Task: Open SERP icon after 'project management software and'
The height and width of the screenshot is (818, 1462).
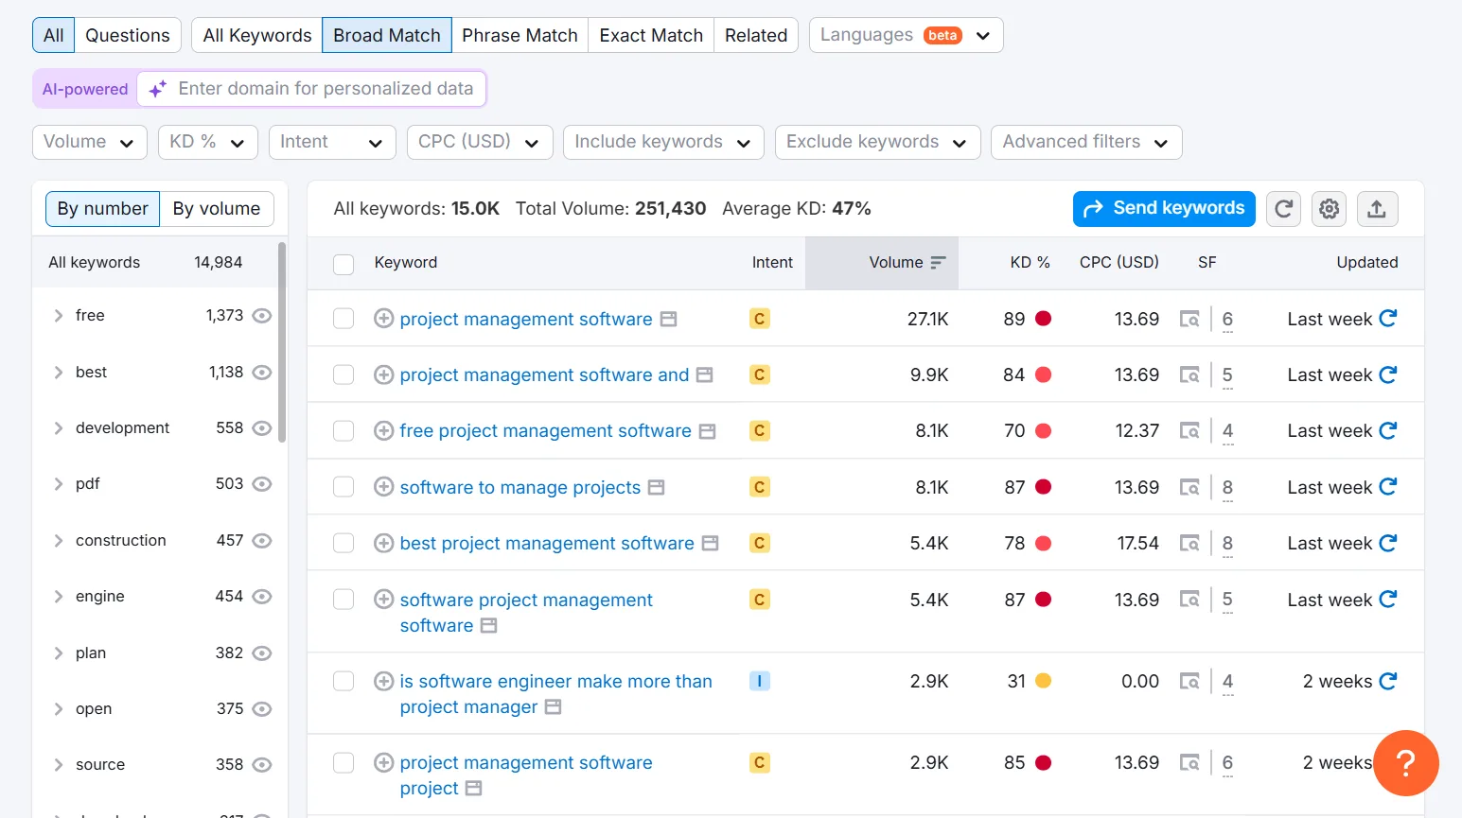Action: tap(704, 375)
